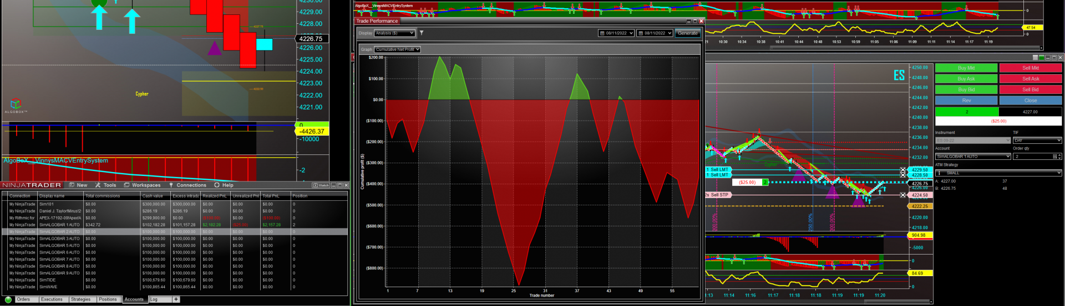Open the Connections menu
This screenshot has height=306, width=1065.
[188, 185]
